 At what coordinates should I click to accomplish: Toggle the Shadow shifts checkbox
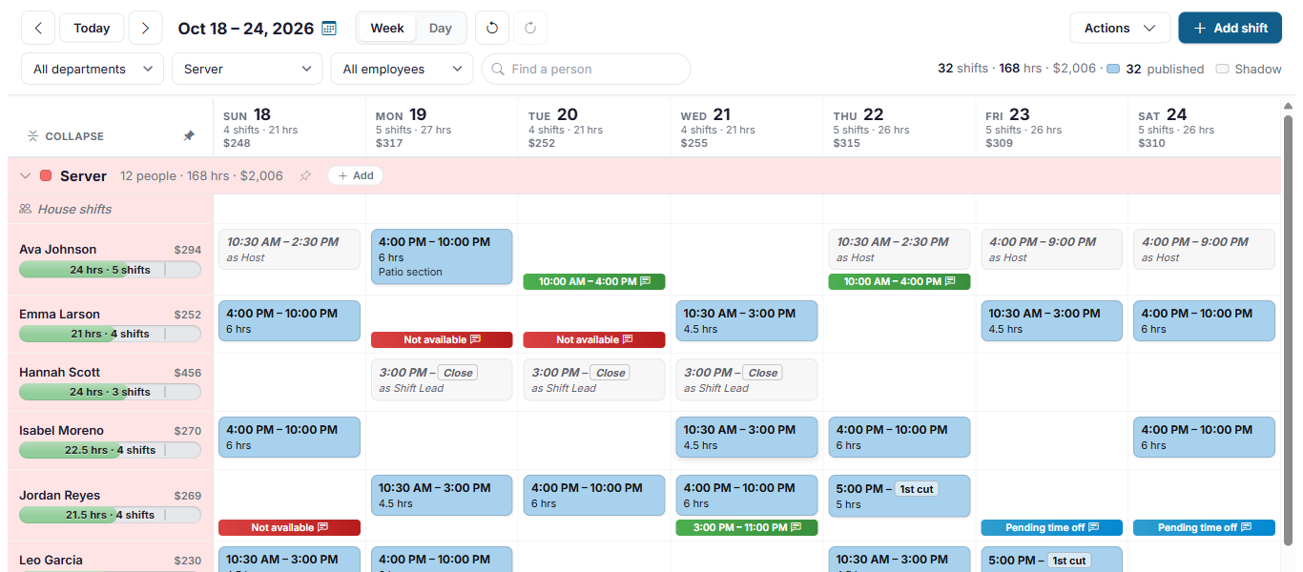click(x=1223, y=69)
